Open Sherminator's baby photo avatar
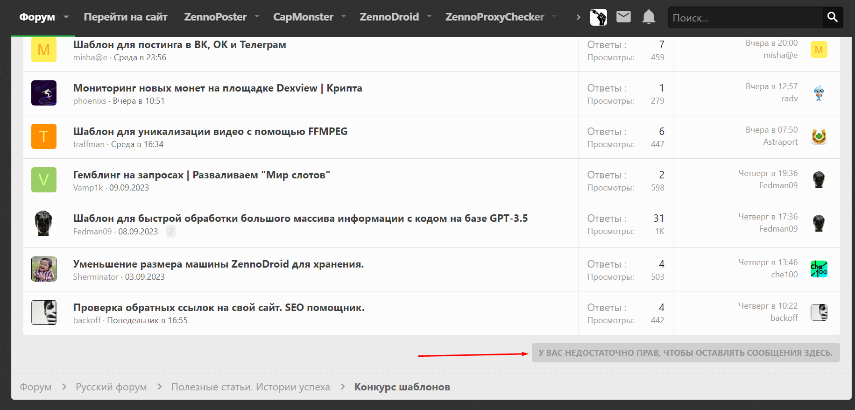855x410 pixels. click(x=44, y=269)
